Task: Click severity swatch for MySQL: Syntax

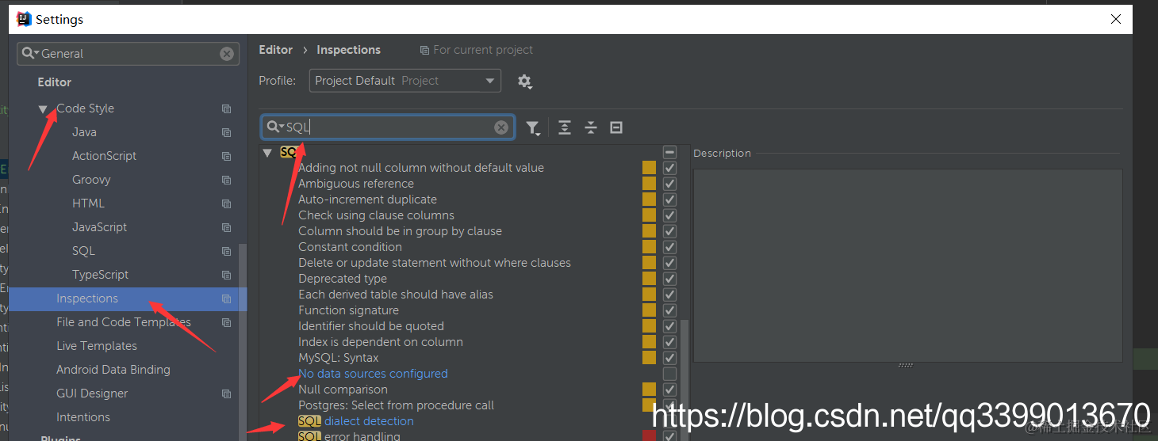Action: pyautogui.click(x=650, y=358)
